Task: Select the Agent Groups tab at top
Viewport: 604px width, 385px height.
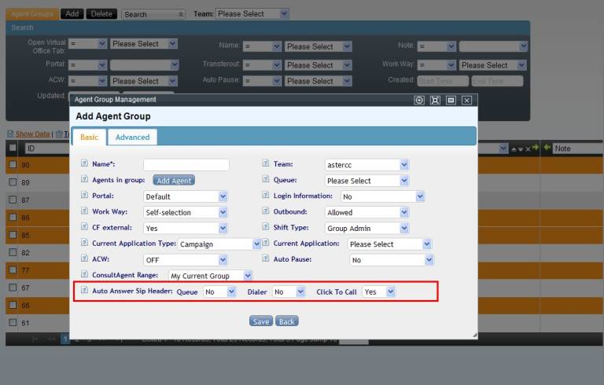Action: pos(32,14)
